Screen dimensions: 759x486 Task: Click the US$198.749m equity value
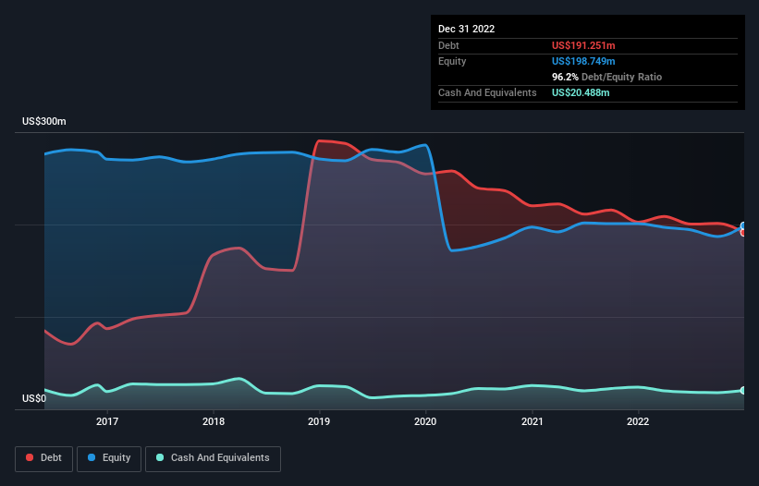pyautogui.click(x=583, y=61)
